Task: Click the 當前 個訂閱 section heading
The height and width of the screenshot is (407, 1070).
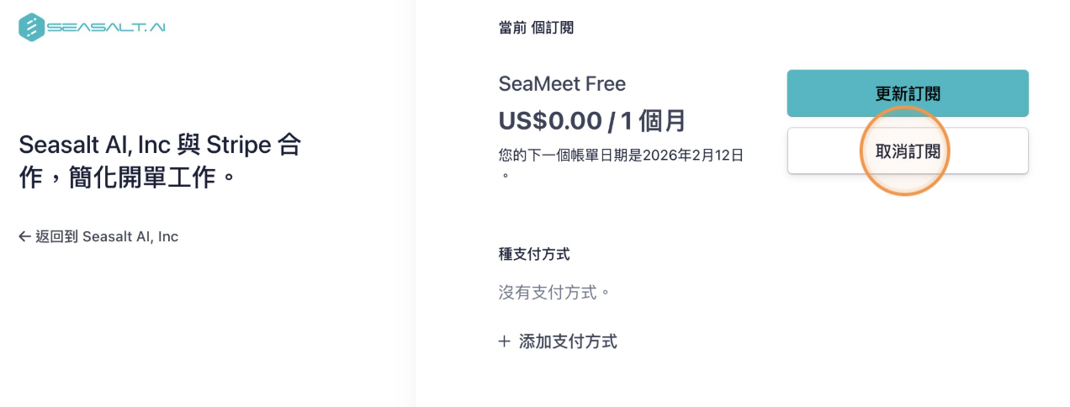Action: coord(536,28)
